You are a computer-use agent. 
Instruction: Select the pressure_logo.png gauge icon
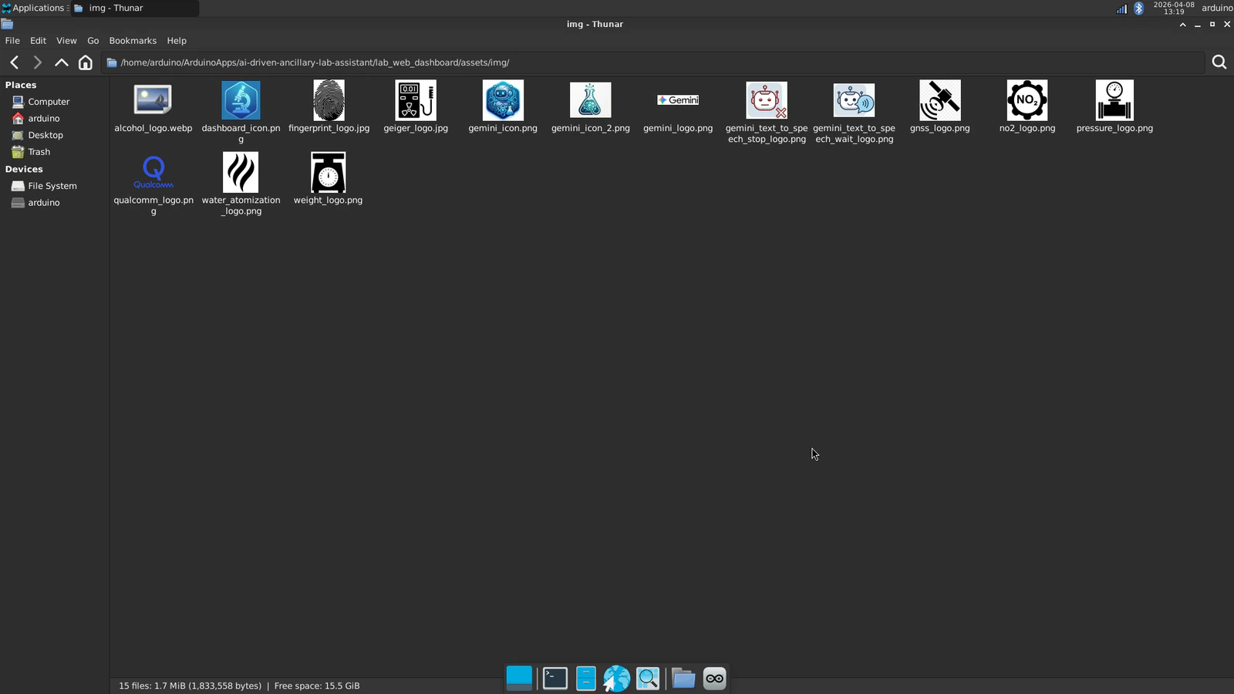[x=1114, y=100]
